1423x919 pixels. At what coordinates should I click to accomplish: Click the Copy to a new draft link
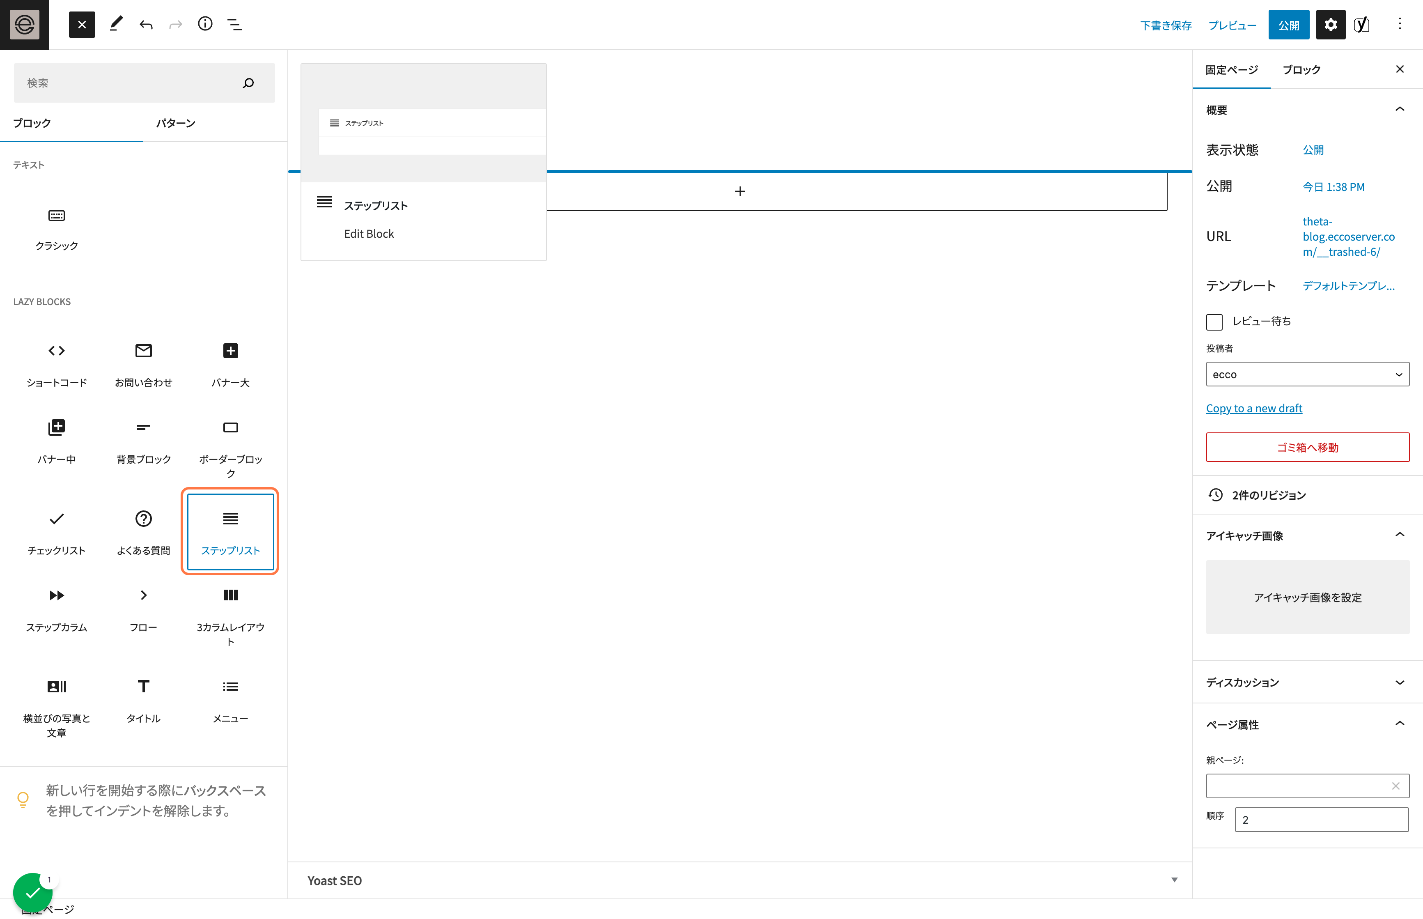coord(1254,408)
